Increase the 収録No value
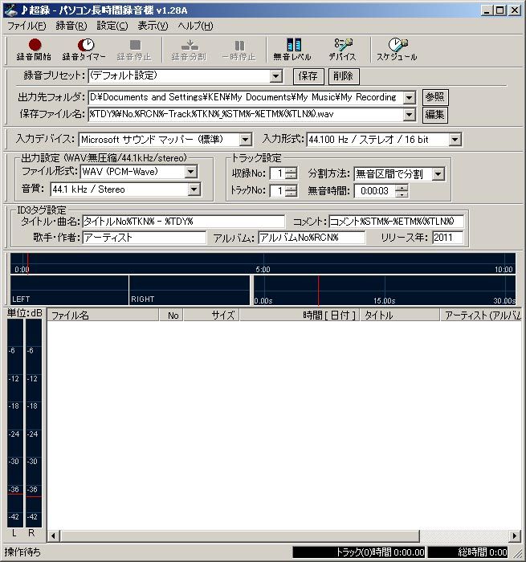The image size is (526, 562). [292, 170]
